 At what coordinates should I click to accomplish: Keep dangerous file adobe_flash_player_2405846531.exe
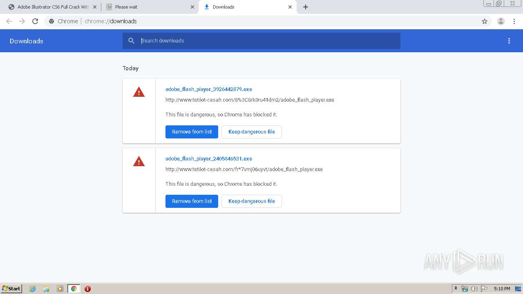(x=252, y=201)
